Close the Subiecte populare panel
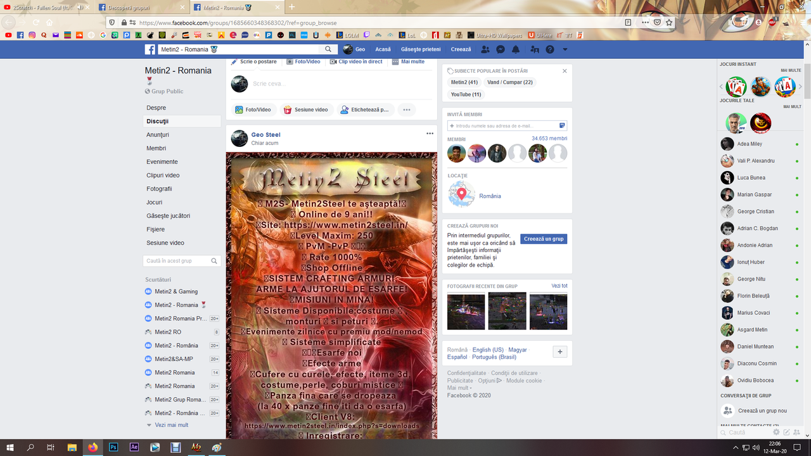Image resolution: width=811 pixels, height=456 pixels. tap(565, 71)
